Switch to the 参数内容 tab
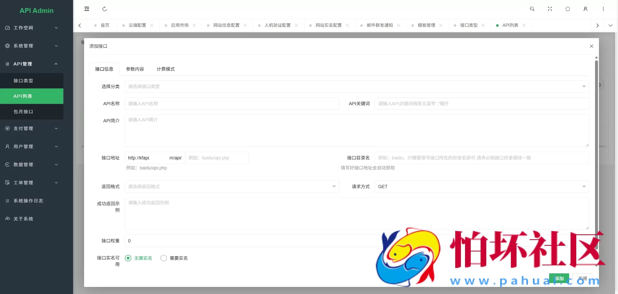Image resolution: width=618 pixels, height=294 pixels. point(135,69)
